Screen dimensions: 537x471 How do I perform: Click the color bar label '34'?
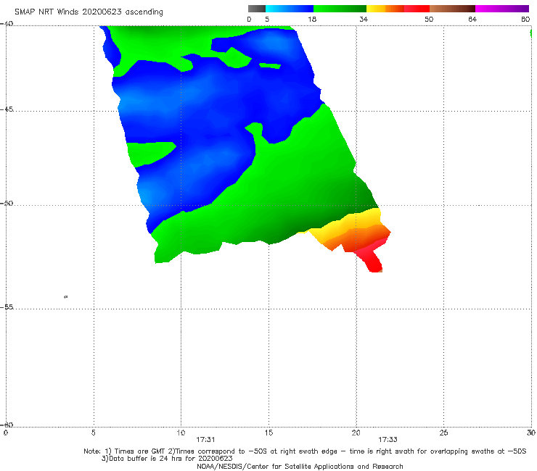pyautogui.click(x=364, y=19)
